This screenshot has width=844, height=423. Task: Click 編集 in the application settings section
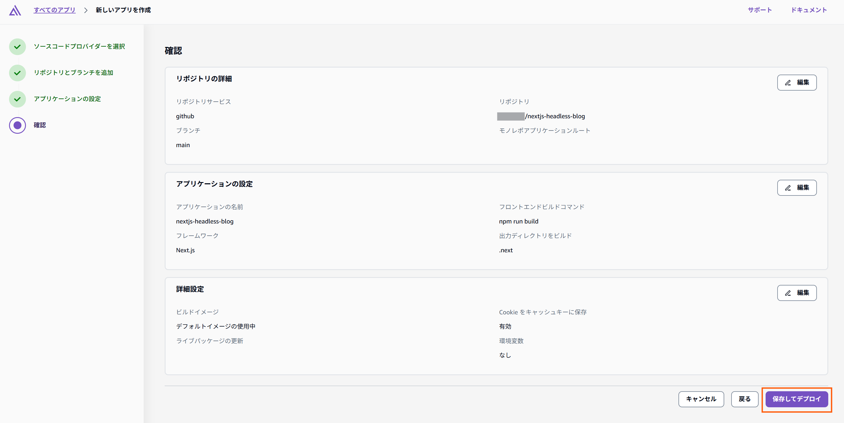[x=797, y=188]
